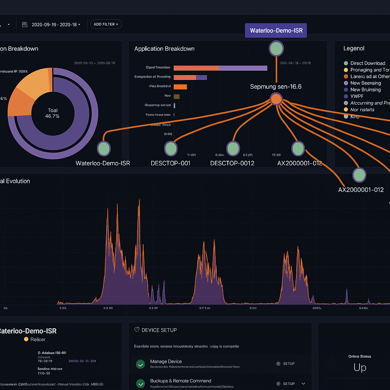390x390 pixels.
Task: Select the New Beensing legend item
Action: click(x=362, y=83)
